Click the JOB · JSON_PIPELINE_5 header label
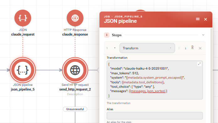This screenshot has width=218, height=123. 123,17
